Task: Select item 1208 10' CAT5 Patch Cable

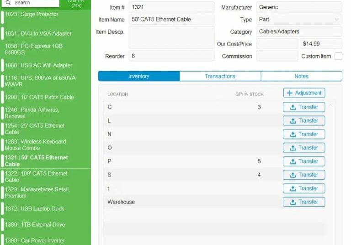Action: [45, 97]
